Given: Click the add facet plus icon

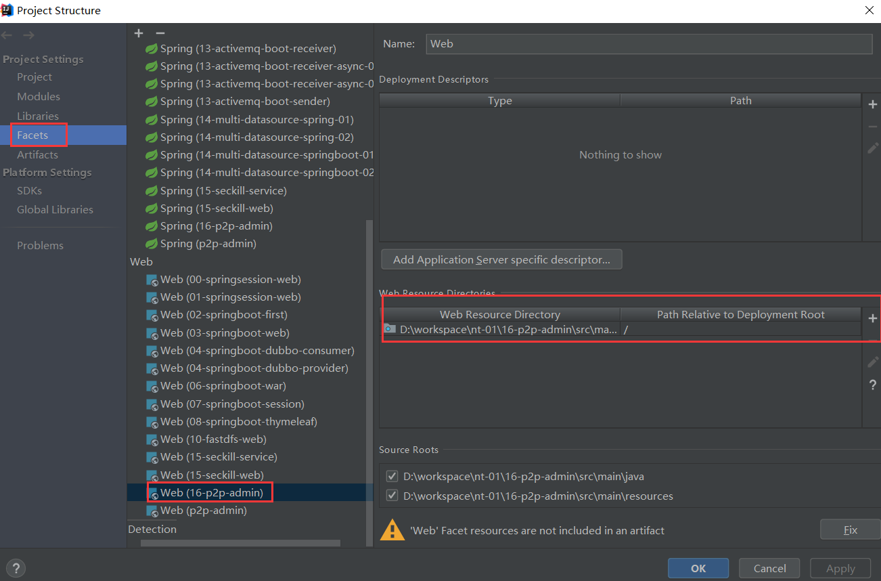Looking at the screenshot, I should [139, 33].
